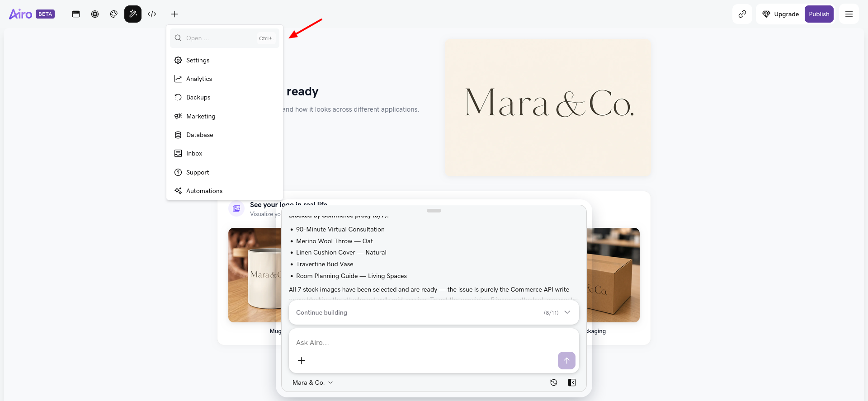Open Support from the menu
The height and width of the screenshot is (401, 868).
coord(225,172)
